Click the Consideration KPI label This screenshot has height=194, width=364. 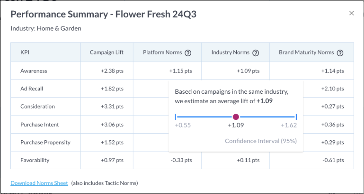(x=37, y=106)
